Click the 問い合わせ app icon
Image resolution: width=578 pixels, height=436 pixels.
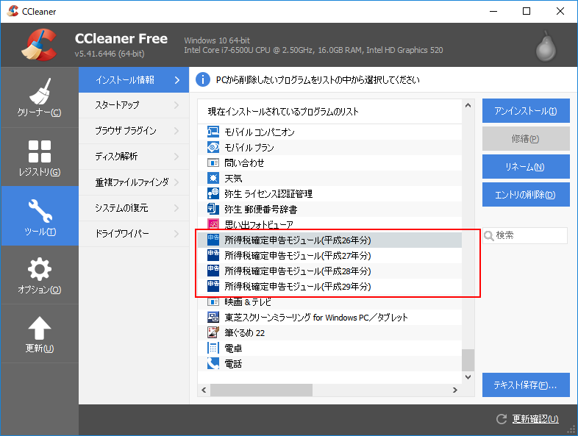pyautogui.click(x=213, y=163)
